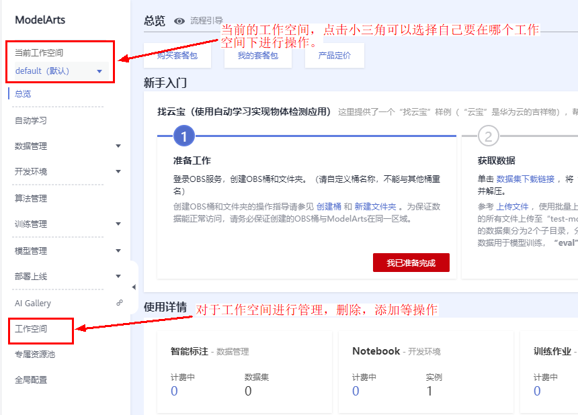
Task: Open 自动学习 in the sidebar
Action: (31, 120)
